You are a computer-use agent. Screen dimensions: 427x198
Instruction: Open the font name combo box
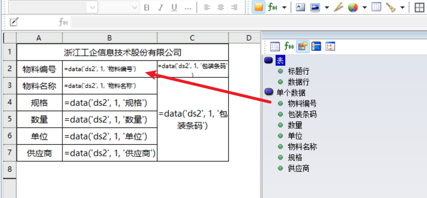pyautogui.click(x=53, y=7)
